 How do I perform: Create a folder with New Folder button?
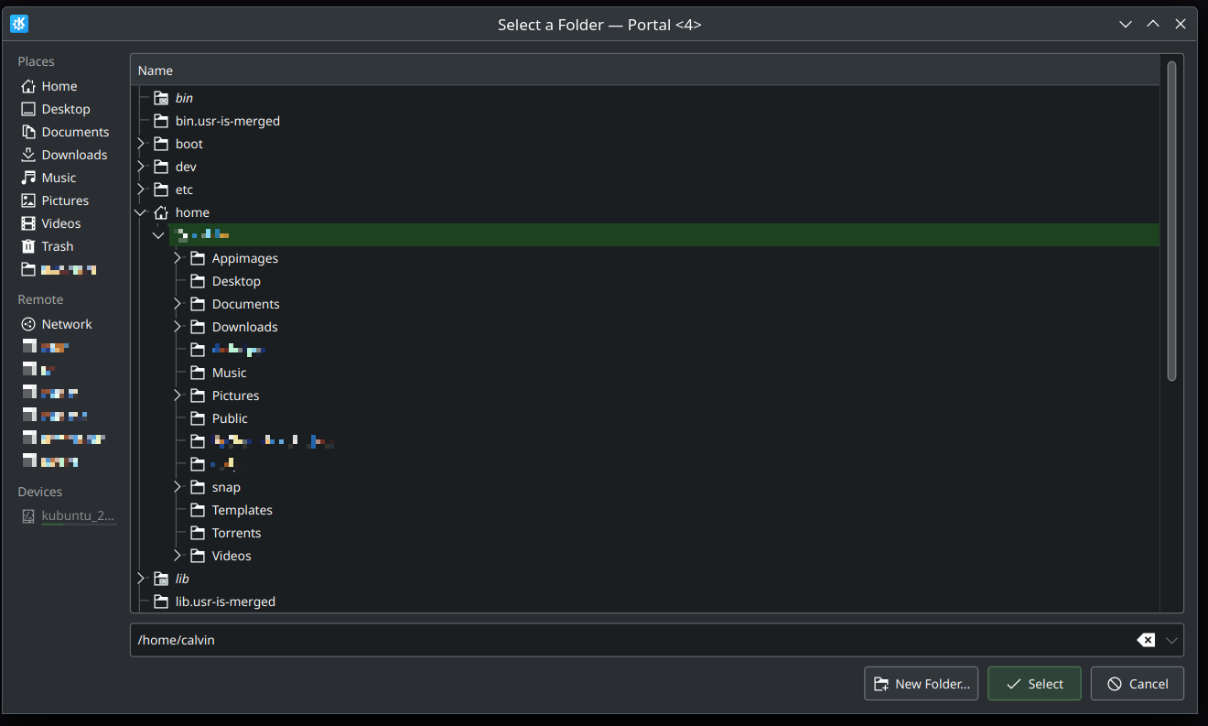pyautogui.click(x=922, y=684)
